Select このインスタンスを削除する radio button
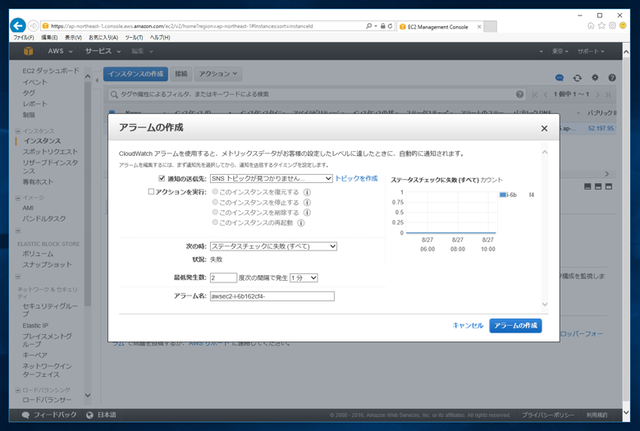The height and width of the screenshot is (431, 640). [x=215, y=212]
